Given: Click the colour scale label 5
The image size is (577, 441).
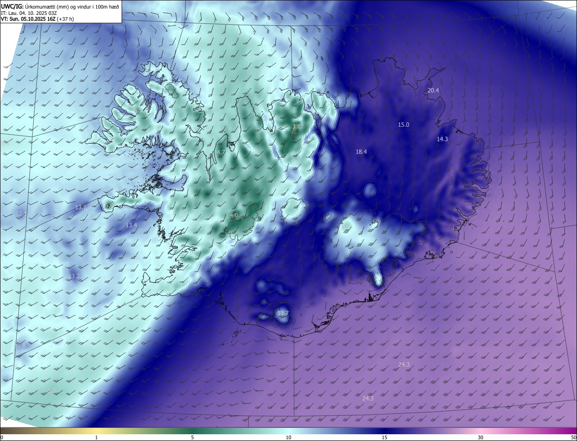Looking at the screenshot, I should [192, 437].
